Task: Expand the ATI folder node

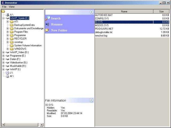Action: [x=7, y=22]
